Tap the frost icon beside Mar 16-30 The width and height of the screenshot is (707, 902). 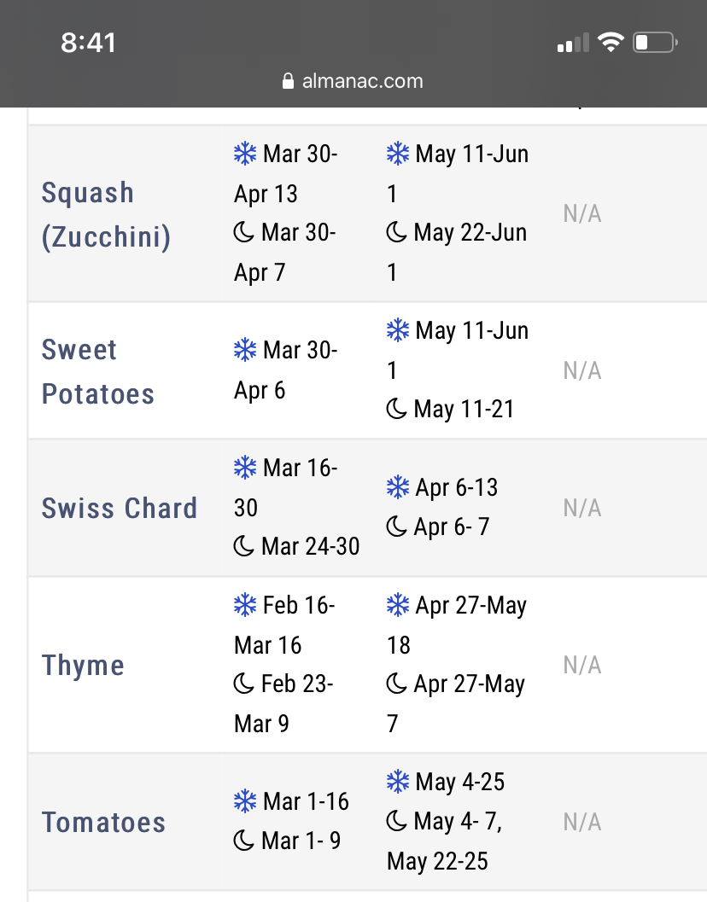pos(245,468)
